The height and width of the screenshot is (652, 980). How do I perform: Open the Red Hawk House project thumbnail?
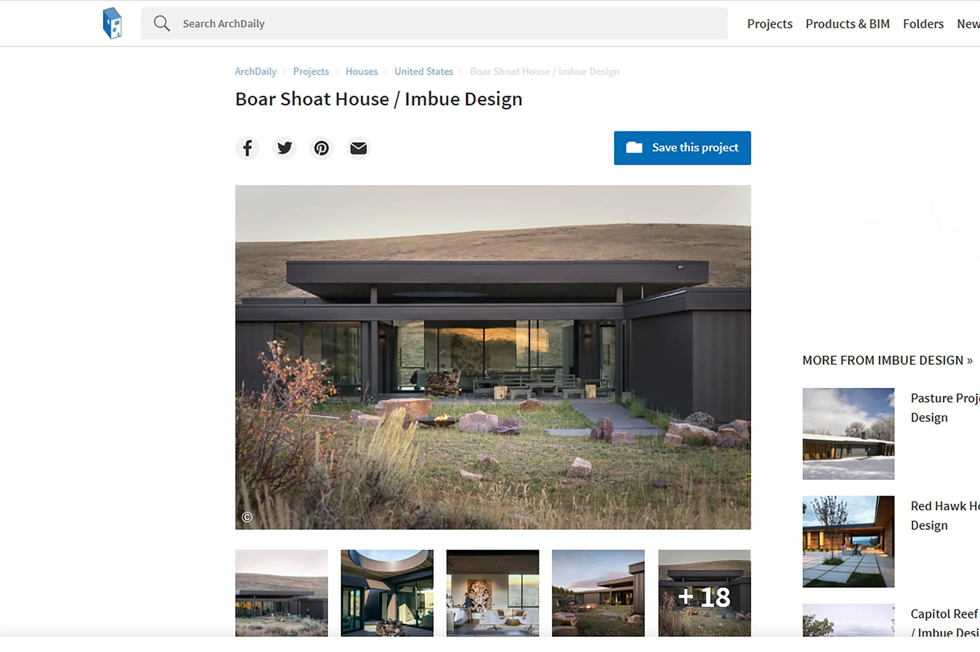(x=848, y=542)
